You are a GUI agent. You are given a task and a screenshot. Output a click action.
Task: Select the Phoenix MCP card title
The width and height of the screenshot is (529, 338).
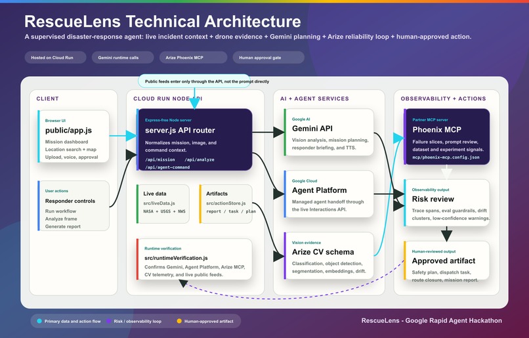[x=436, y=130]
